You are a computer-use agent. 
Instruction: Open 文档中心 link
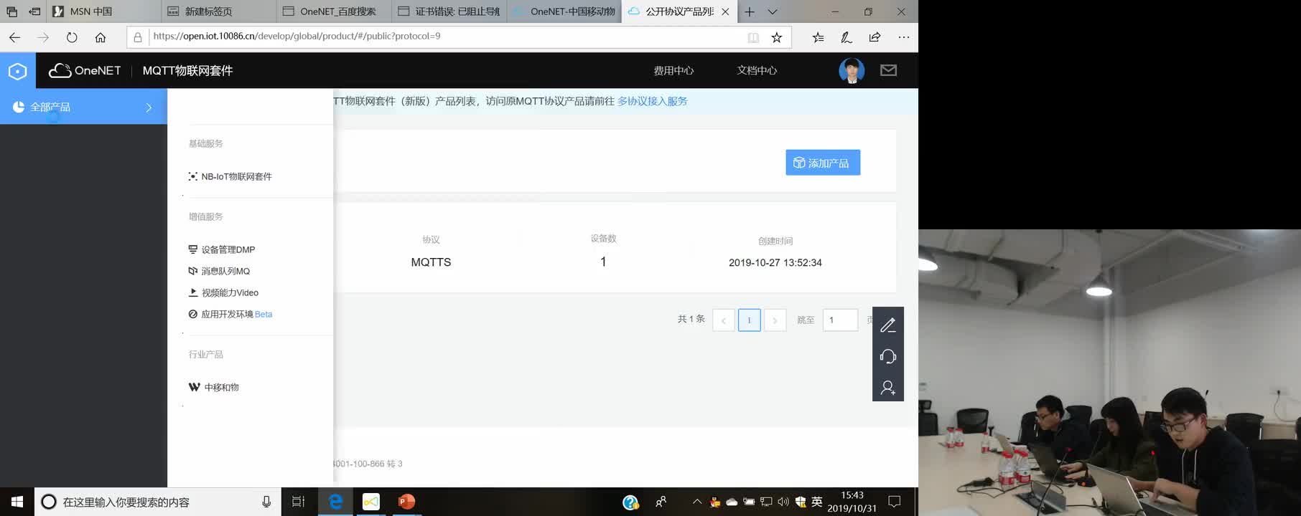(757, 70)
